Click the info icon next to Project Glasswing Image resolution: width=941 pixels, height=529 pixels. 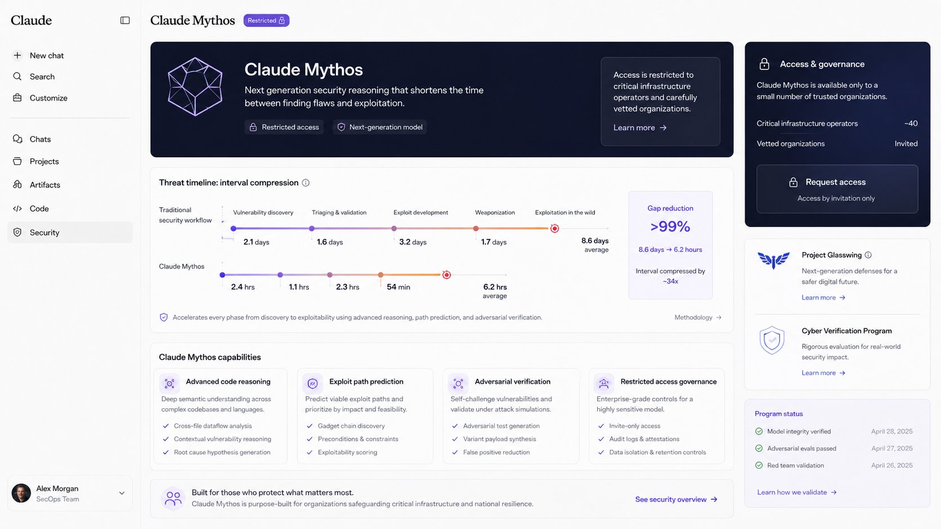coord(868,255)
